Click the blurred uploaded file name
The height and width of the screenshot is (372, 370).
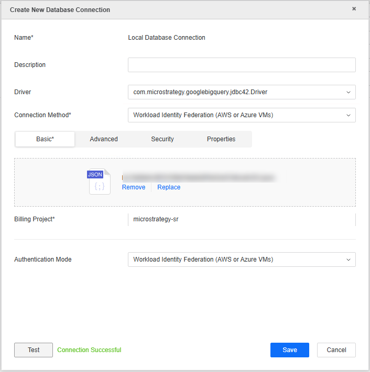click(198, 178)
